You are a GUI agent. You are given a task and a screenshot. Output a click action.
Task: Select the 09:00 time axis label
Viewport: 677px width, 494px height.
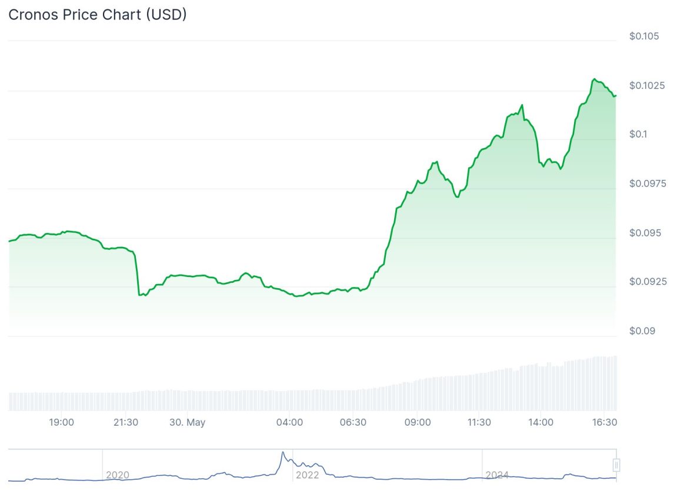pos(418,422)
